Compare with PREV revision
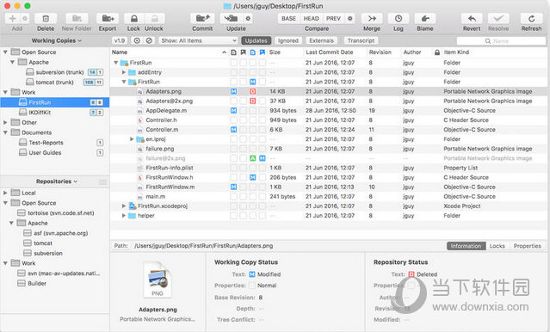The height and width of the screenshot is (332, 550). 333,19
